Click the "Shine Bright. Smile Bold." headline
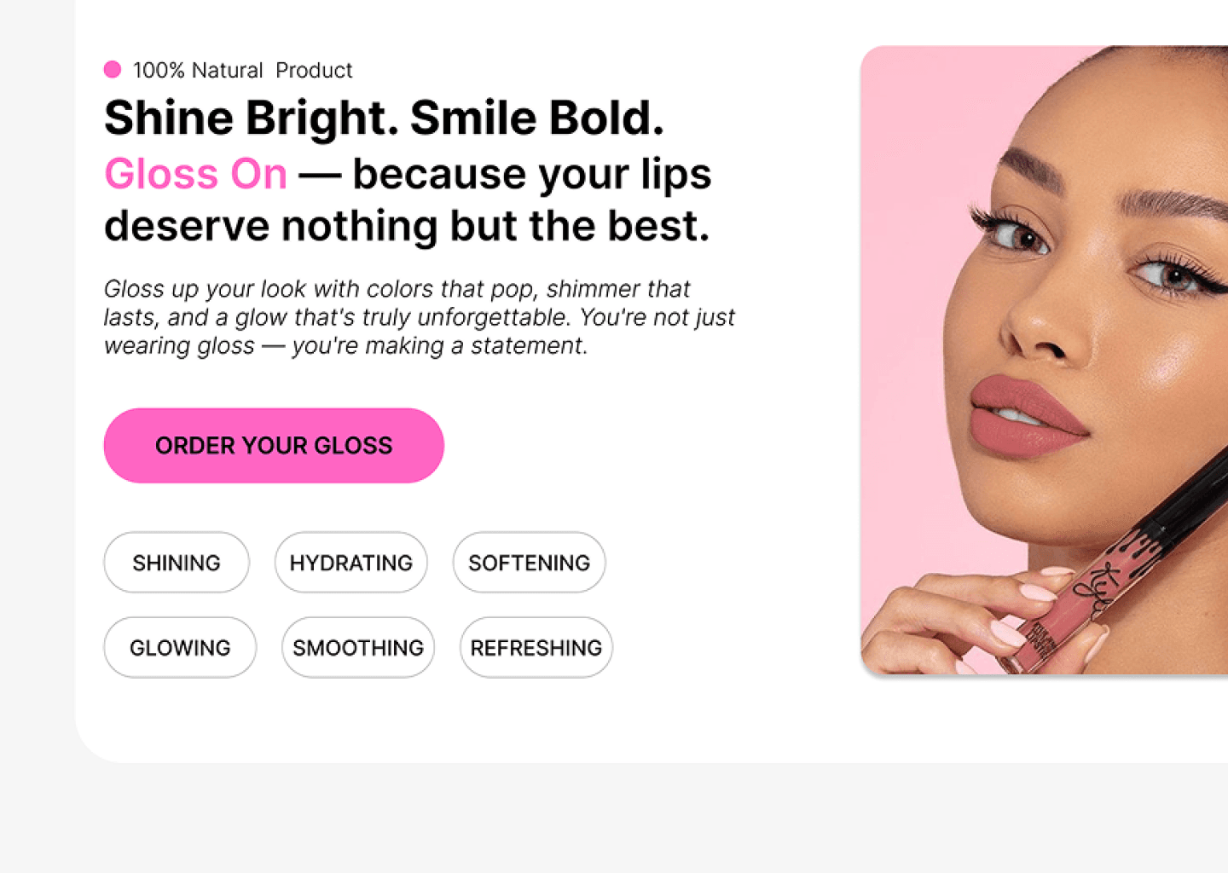The width and height of the screenshot is (1228, 873). pos(384,118)
